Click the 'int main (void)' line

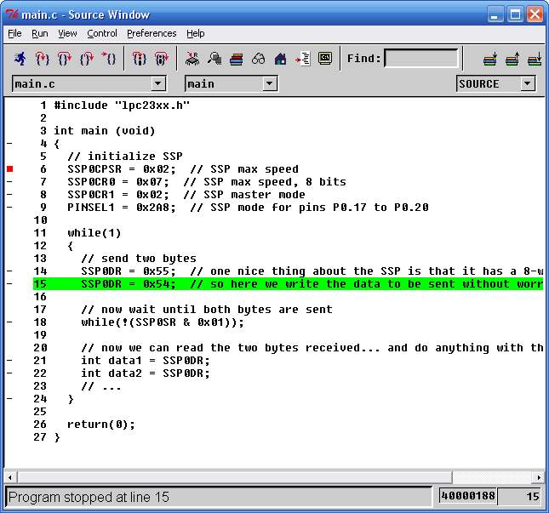point(105,131)
